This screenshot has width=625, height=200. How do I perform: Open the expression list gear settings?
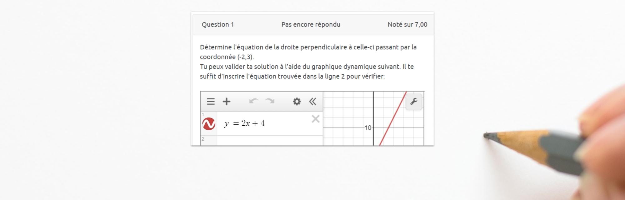point(297,102)
